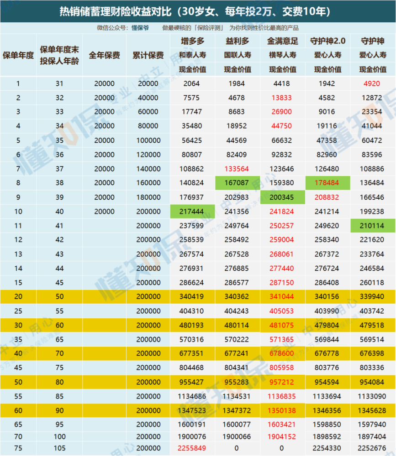396x456 pixels.
Task: Select red value 2255849 in last row
Action: pyautogui.click(x=192, y=448)
